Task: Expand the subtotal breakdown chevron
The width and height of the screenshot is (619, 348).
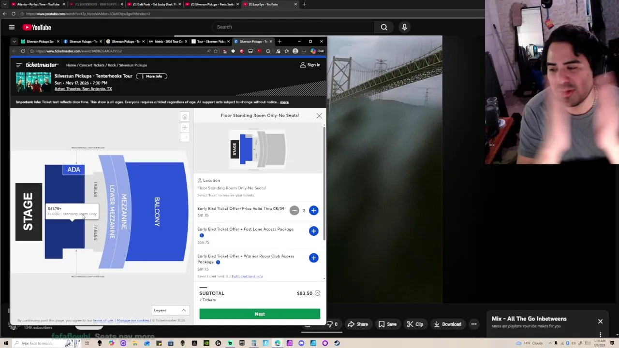Action: pos(317,293)
